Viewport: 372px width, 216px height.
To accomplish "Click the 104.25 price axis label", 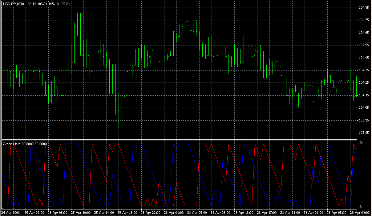I will point(364,83).
